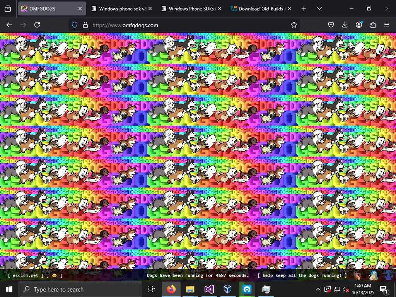Save page to Pocket

click(331, 25)
